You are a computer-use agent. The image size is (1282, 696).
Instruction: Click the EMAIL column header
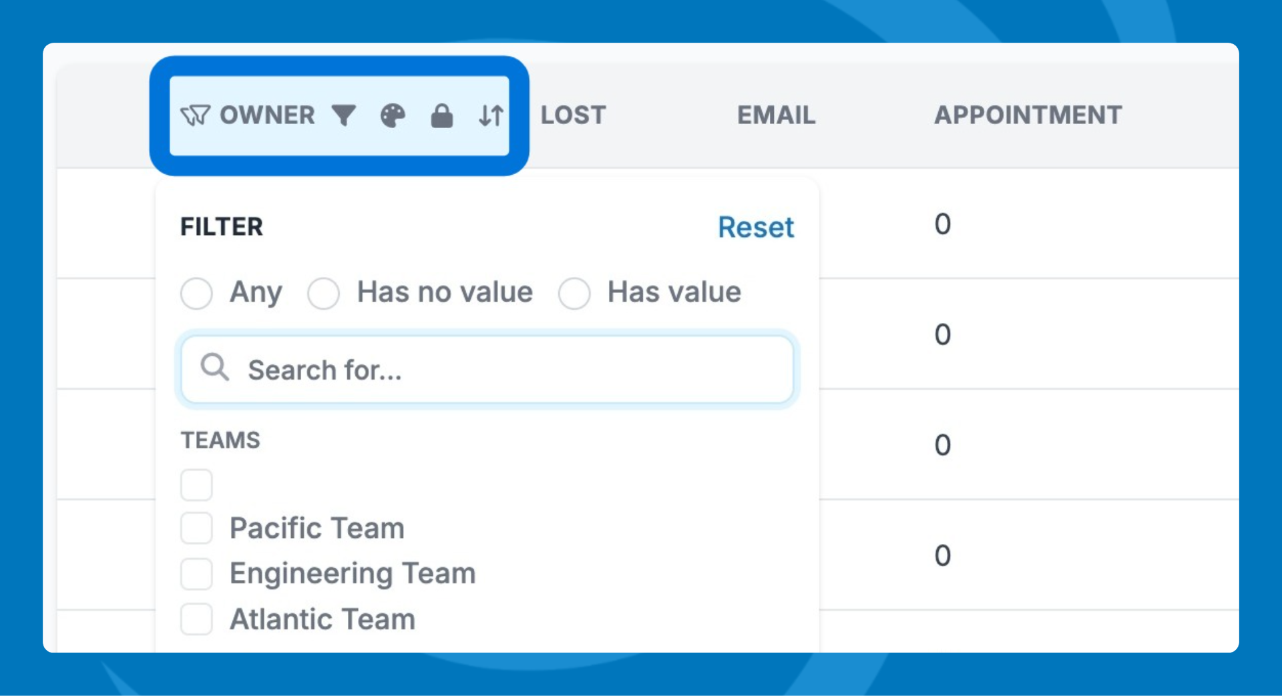776,115
